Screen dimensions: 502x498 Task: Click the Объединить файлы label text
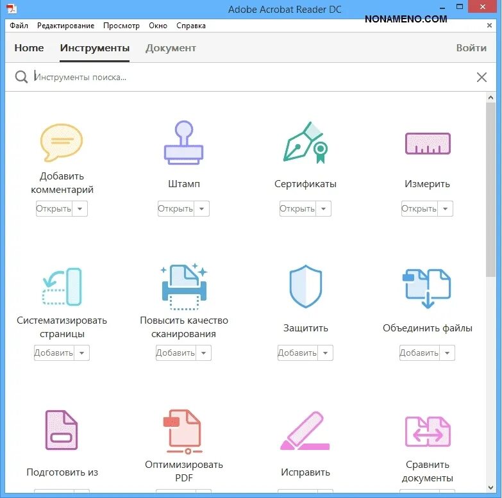pyautogui.click(x=428, y=328)
